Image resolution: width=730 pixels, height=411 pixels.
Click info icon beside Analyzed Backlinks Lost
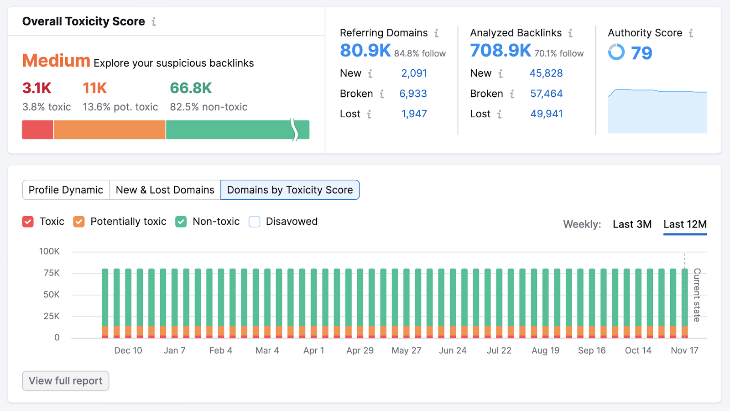(x=500, y=114)
